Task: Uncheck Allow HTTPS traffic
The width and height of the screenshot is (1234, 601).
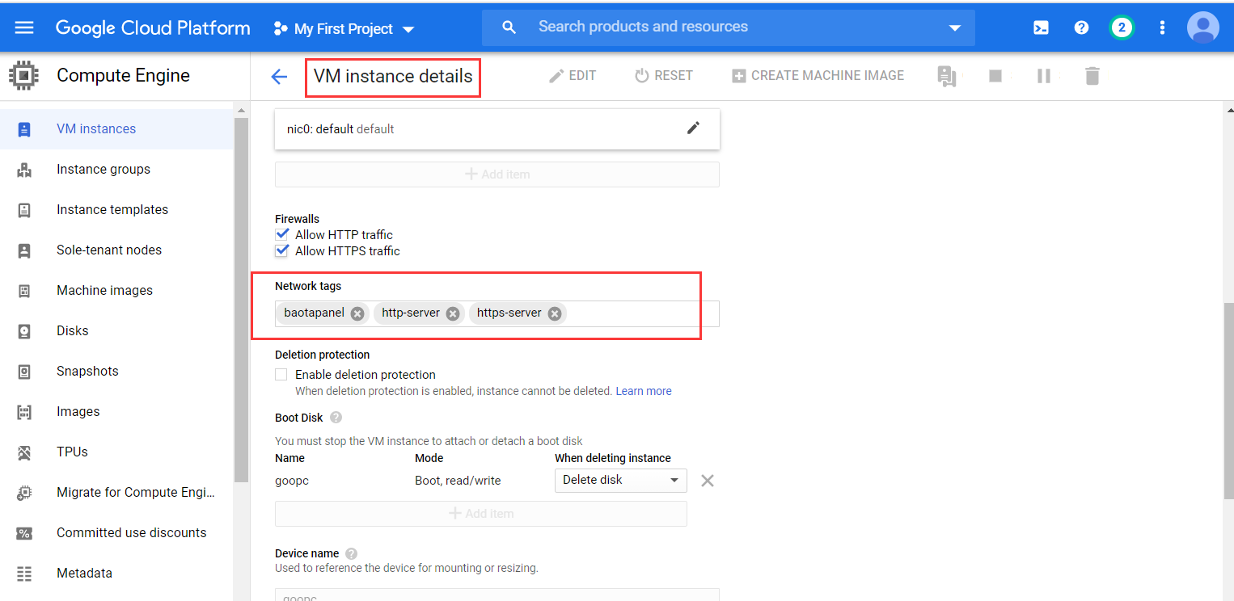Action: pyautogui.click(x=282, y=251)
